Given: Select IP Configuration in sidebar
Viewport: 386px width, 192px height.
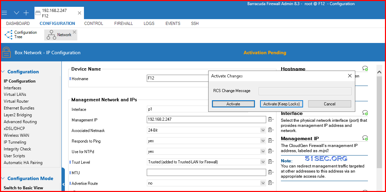Looking at the screenshot, I should click(x=20, y=81).
